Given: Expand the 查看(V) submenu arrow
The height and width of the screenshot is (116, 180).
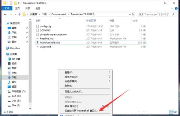Looking at the screenshot, I should point(109,72).
